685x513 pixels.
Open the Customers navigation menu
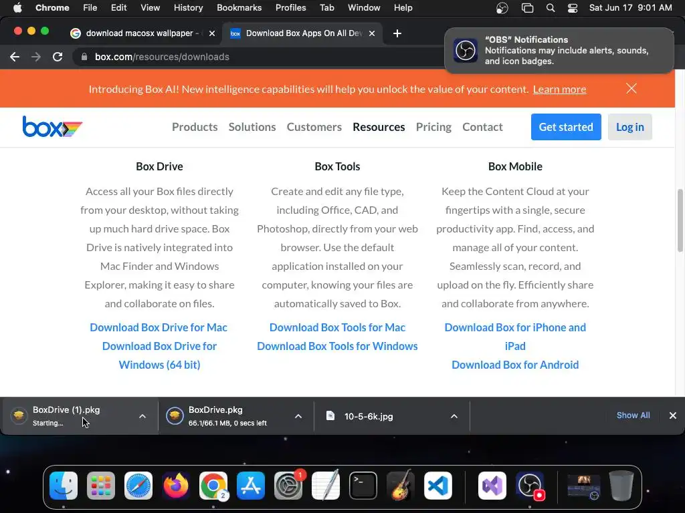(x=314, y=127)
